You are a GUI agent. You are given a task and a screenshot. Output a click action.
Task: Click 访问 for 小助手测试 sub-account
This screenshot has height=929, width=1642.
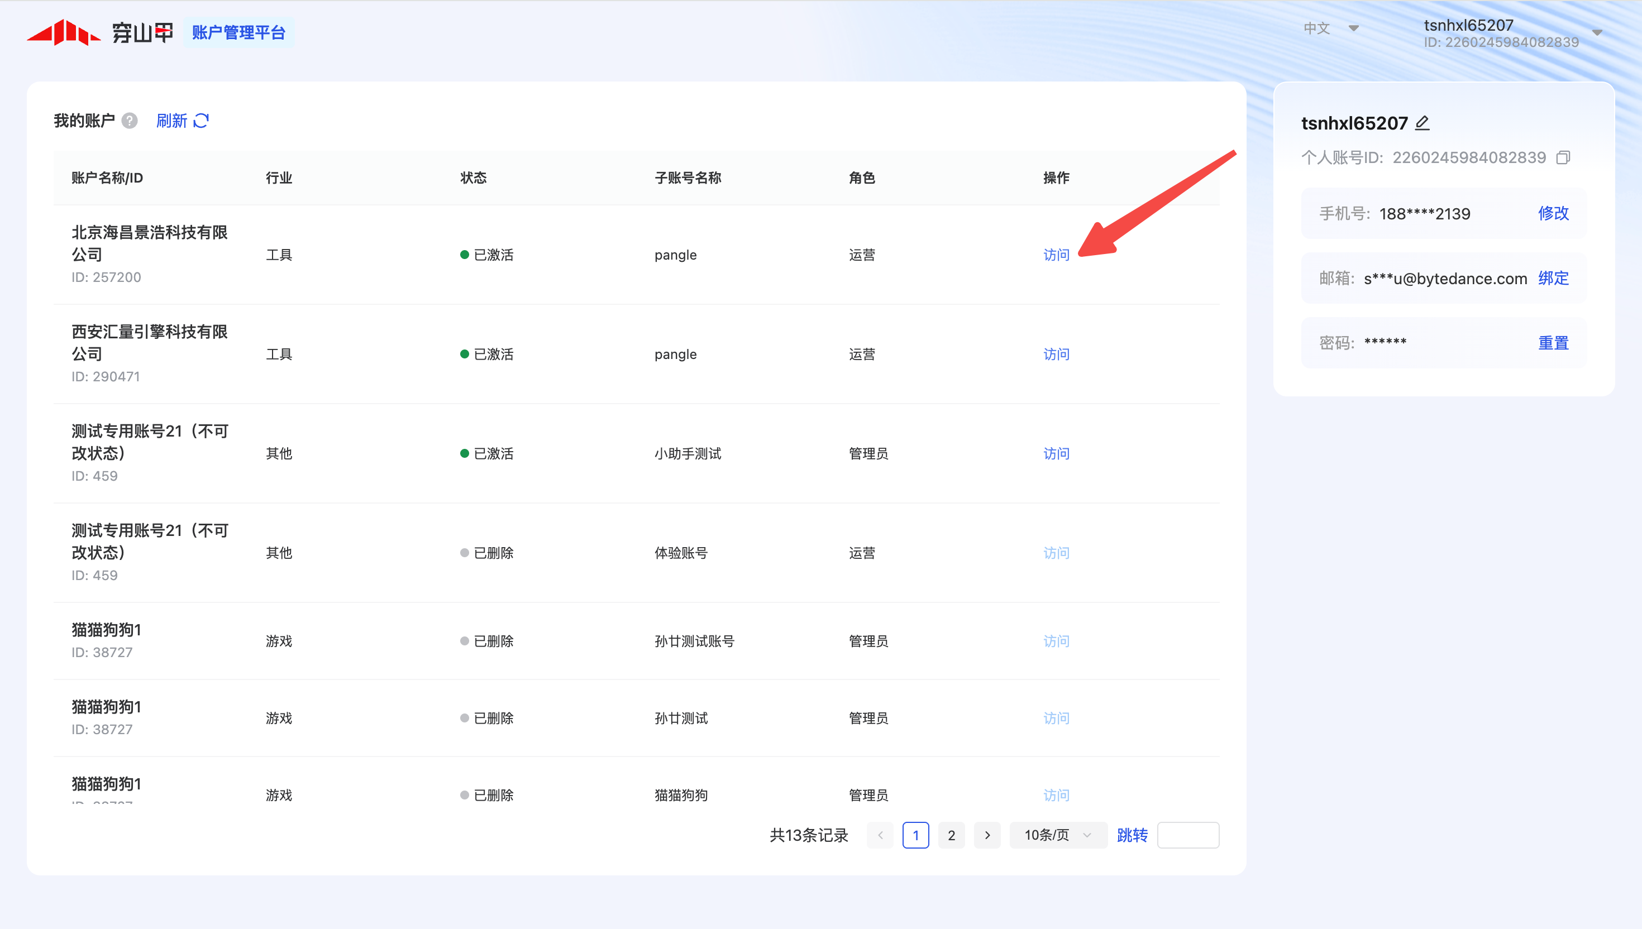(1056, 454)
